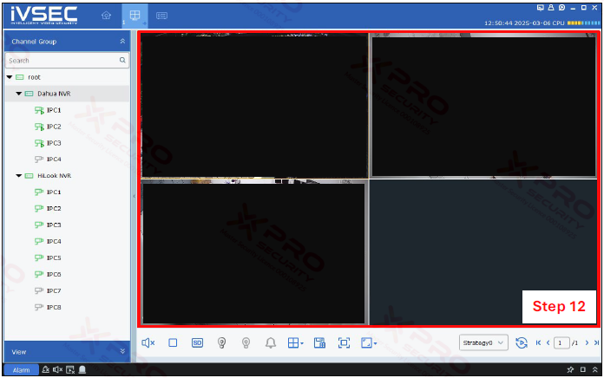Click the save view icon
Viewport: 604px width, 378px height.
pos(319,342)
